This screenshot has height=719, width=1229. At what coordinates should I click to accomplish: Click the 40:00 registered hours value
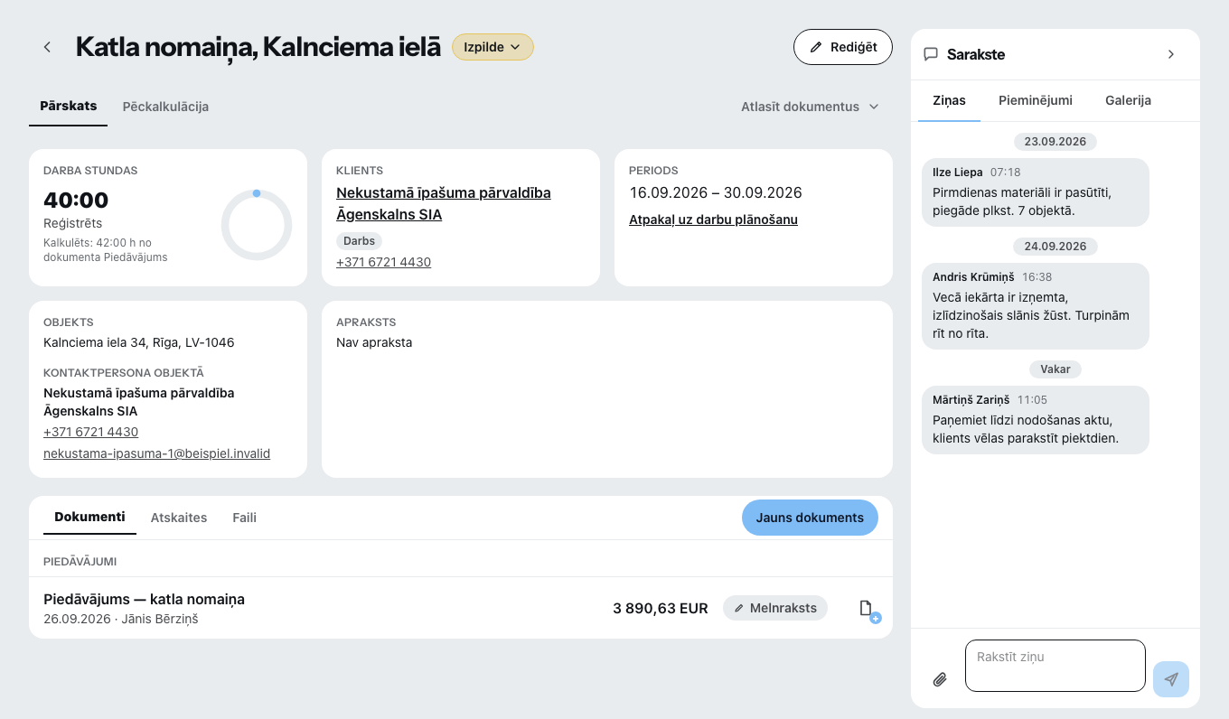pyautogui.click(x=76, y=201)
